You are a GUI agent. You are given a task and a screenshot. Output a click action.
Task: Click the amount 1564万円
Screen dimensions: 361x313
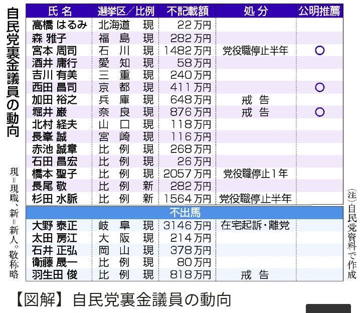click(x=187, y=199)
